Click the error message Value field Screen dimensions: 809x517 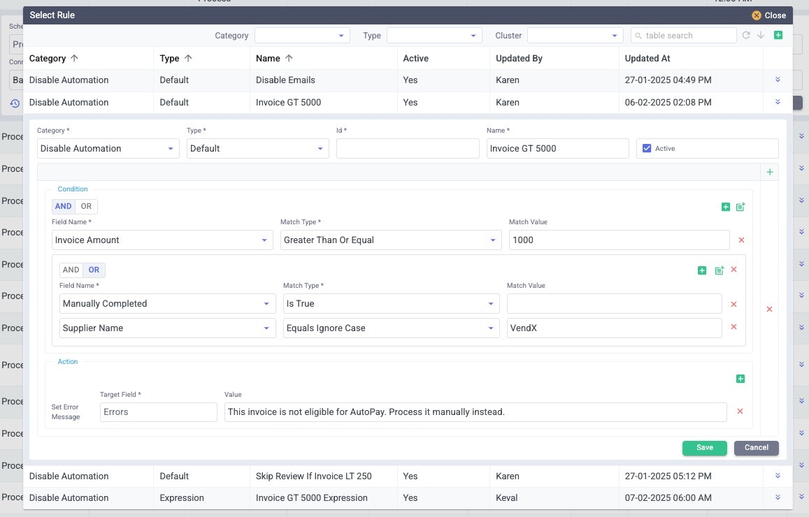point(475,412)
